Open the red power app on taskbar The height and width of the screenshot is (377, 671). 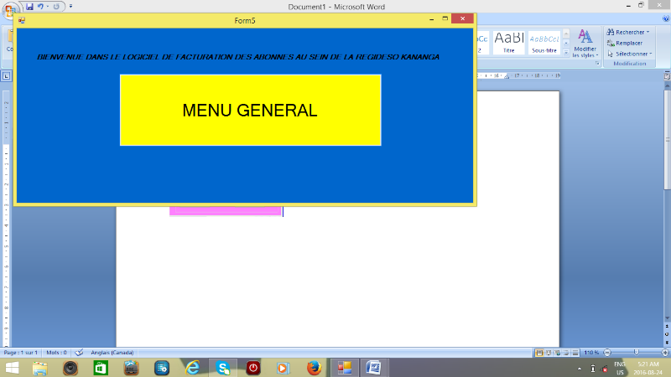pos(253,368)
